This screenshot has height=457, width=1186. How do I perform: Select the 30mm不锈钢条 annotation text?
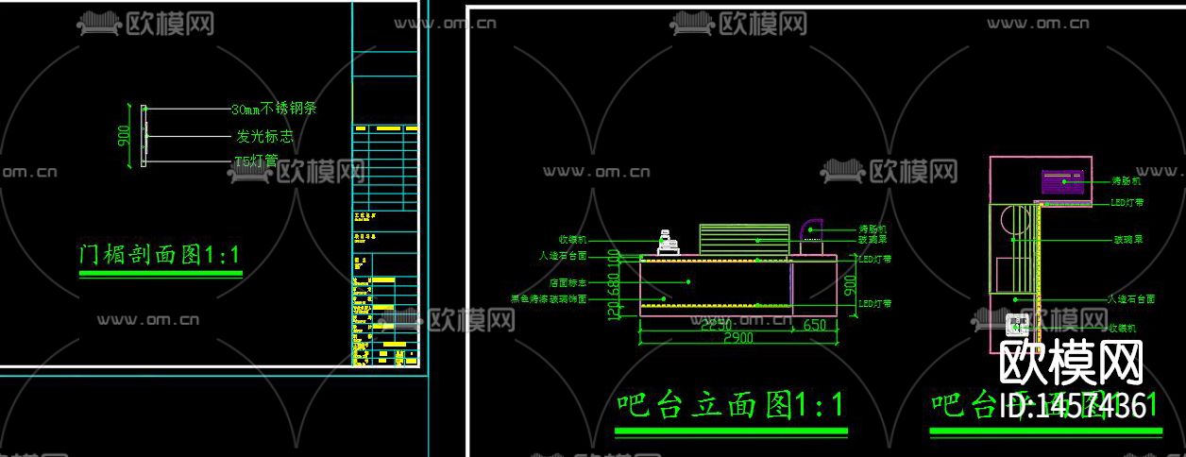pyautogui.click(x=274, y=109)
